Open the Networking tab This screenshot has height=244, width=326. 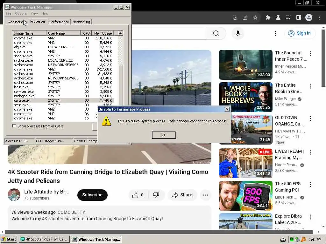pyautogui.click(x=81, y=22)
